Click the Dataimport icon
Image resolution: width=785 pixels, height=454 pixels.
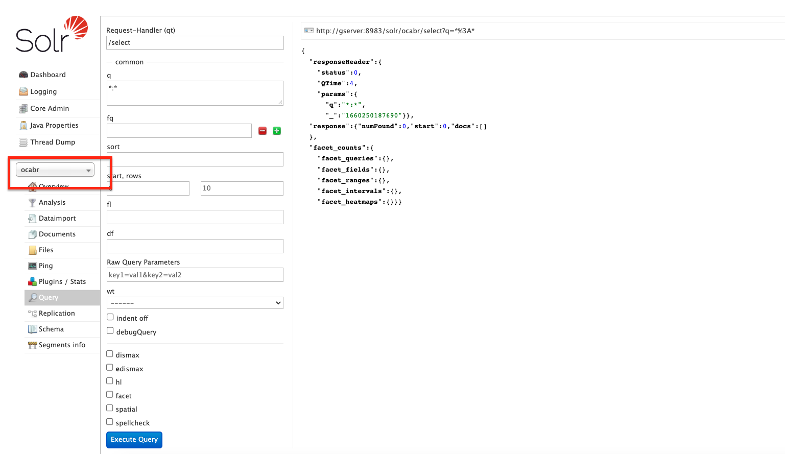pos(32,218)
